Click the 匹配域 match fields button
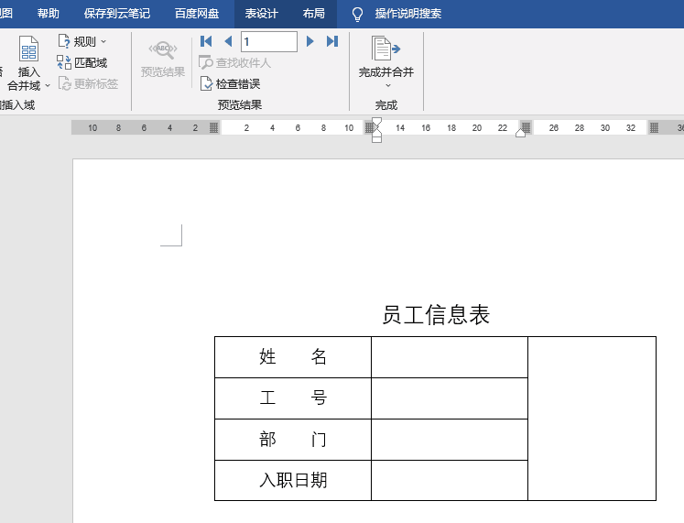This screenshot has height=523, width=684. pos(82,62)
